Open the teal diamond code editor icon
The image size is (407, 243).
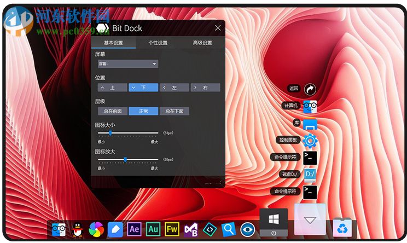210,229
